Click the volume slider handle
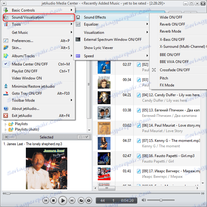Viewport: 207px width, 207px height. [x=161, y=200]
